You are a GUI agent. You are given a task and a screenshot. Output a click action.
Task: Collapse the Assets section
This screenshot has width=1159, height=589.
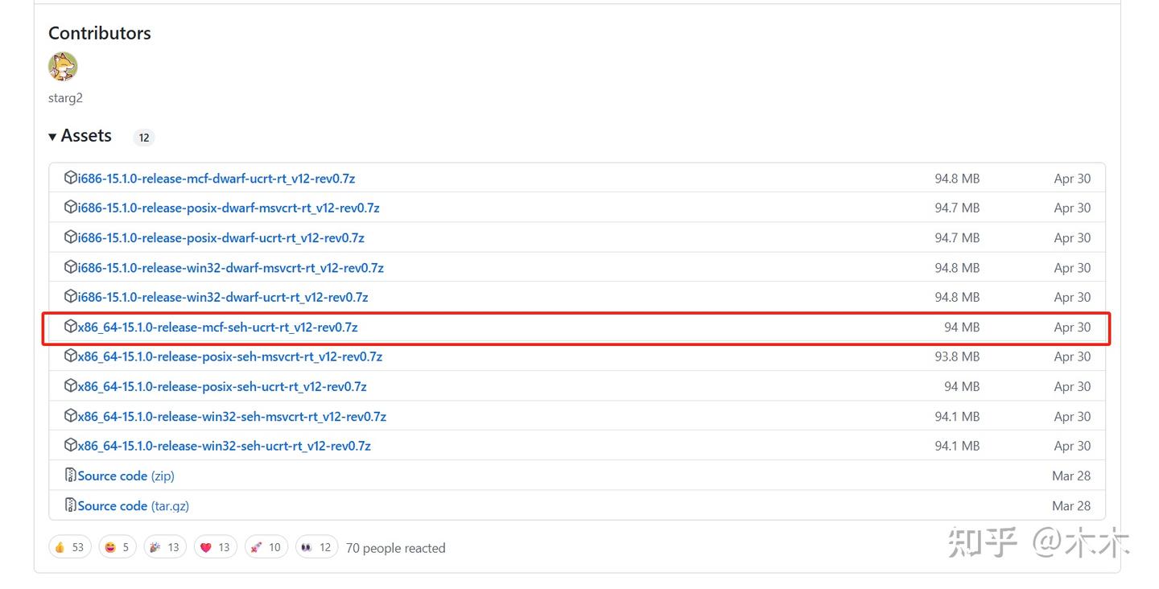80,136
